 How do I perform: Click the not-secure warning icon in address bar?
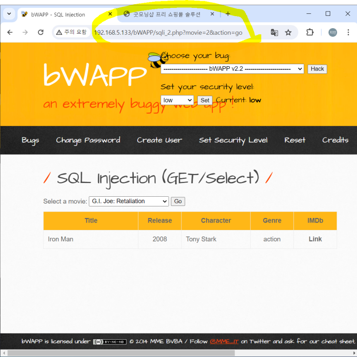pos(59,32)
